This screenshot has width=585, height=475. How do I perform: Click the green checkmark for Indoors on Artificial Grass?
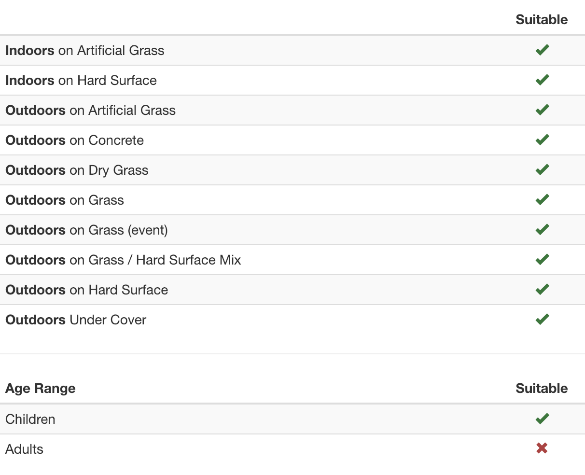542,50
